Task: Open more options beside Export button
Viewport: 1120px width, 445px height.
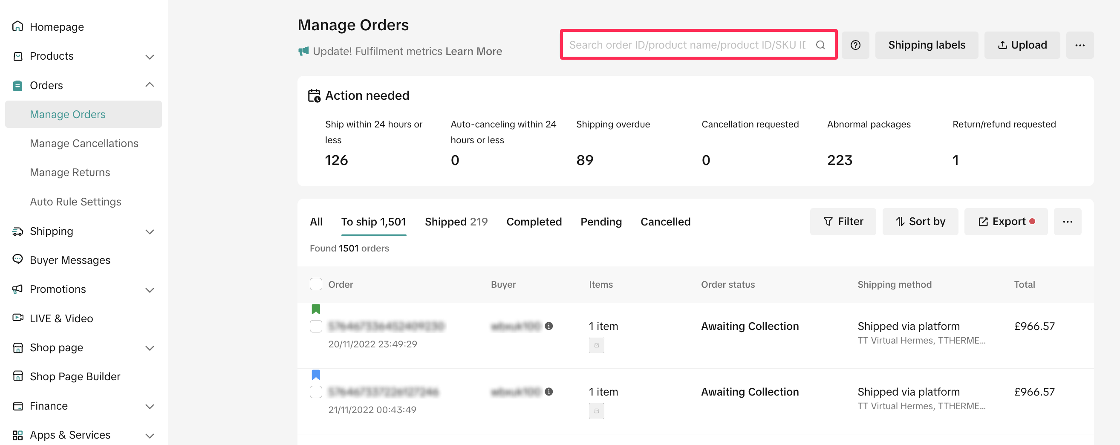Action: pos(1067,222)
